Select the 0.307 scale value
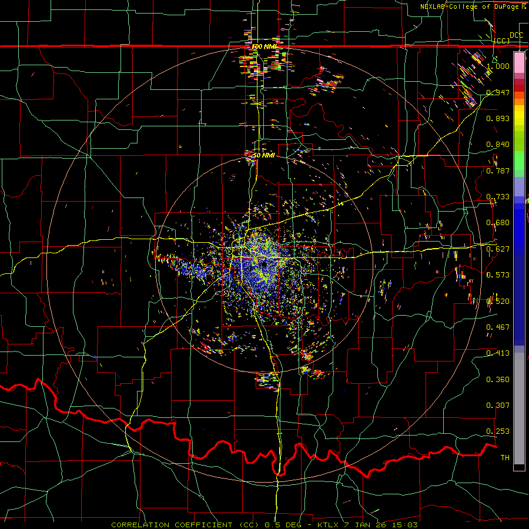Screen dimensions: 529x529 [498, 406]
